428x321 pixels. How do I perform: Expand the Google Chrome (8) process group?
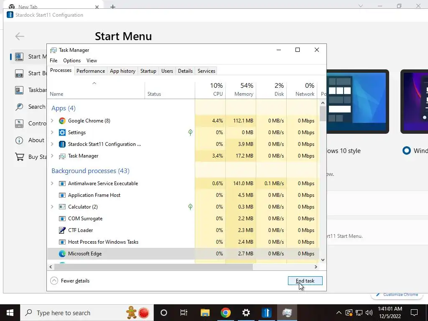[52, 120]
